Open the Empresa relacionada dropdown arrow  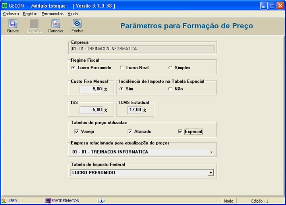211,152
